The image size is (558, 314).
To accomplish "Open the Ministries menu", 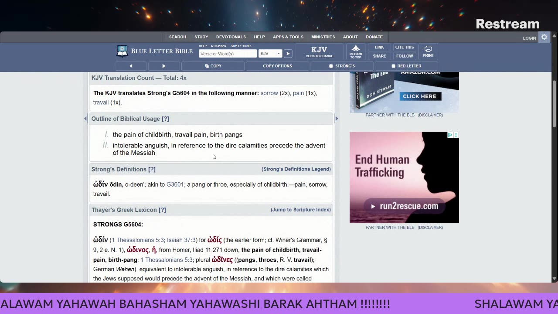I will 323,37.
